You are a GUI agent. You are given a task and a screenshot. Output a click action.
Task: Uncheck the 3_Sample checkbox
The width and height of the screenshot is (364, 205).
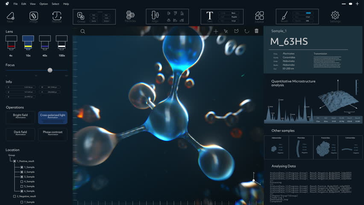pyautogui.click(x=22, y=177)
